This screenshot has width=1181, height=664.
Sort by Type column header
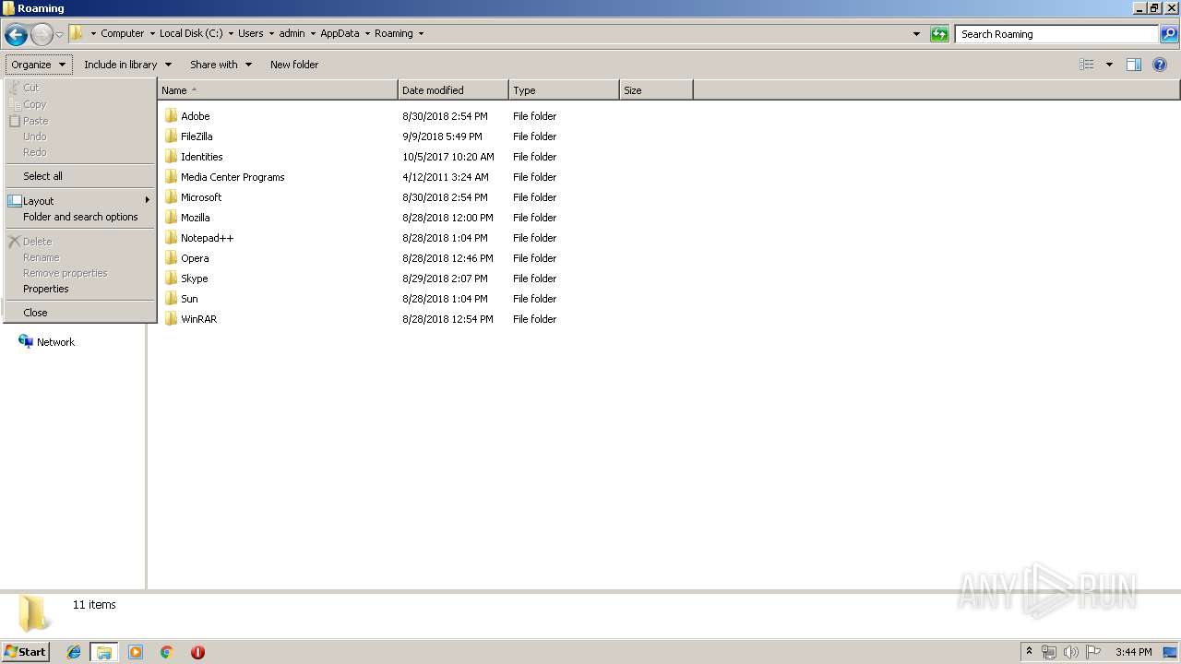pos(564,90)
